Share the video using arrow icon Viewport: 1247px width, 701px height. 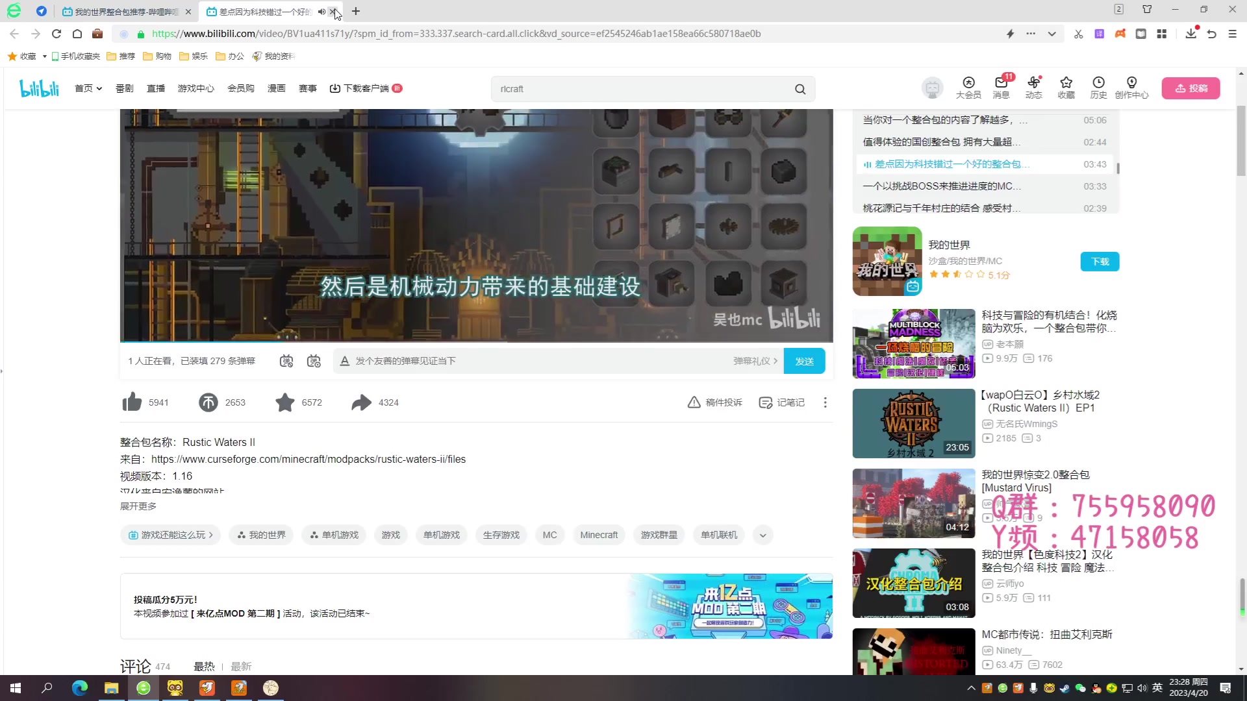pos(361,402)
